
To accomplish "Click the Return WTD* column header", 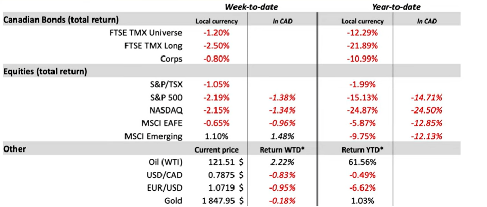I will click(282, 149).
